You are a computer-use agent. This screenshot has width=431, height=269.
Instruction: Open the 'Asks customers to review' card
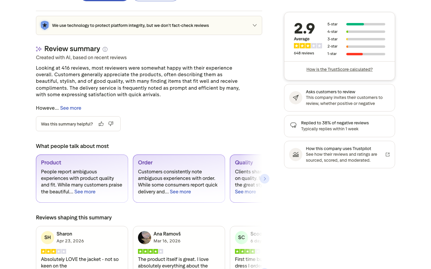click(339, 98)
